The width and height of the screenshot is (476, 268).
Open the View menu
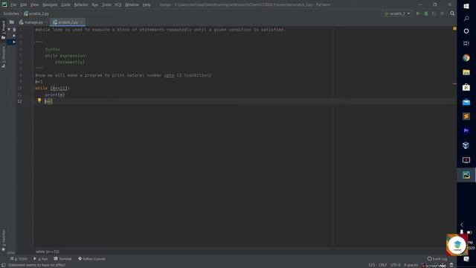pos(34,5)
